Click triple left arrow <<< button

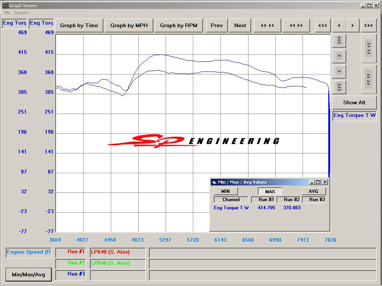(x=323, y=25)
